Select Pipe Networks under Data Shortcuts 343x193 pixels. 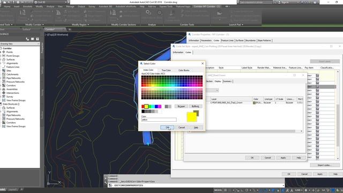coord(13,115)
